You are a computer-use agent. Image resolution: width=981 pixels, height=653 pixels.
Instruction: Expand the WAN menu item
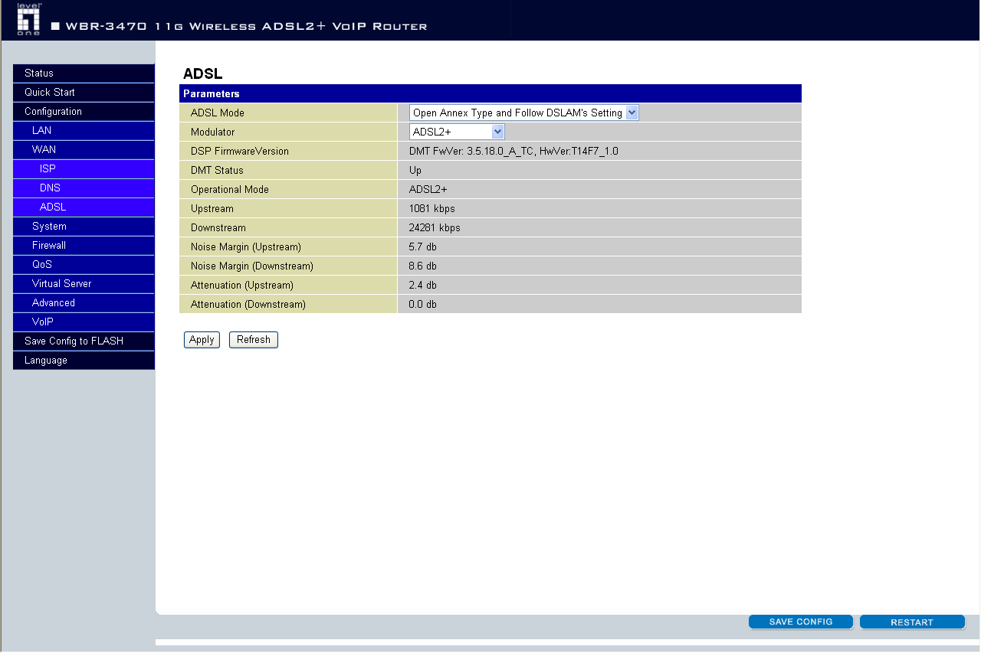coord(84,150)
